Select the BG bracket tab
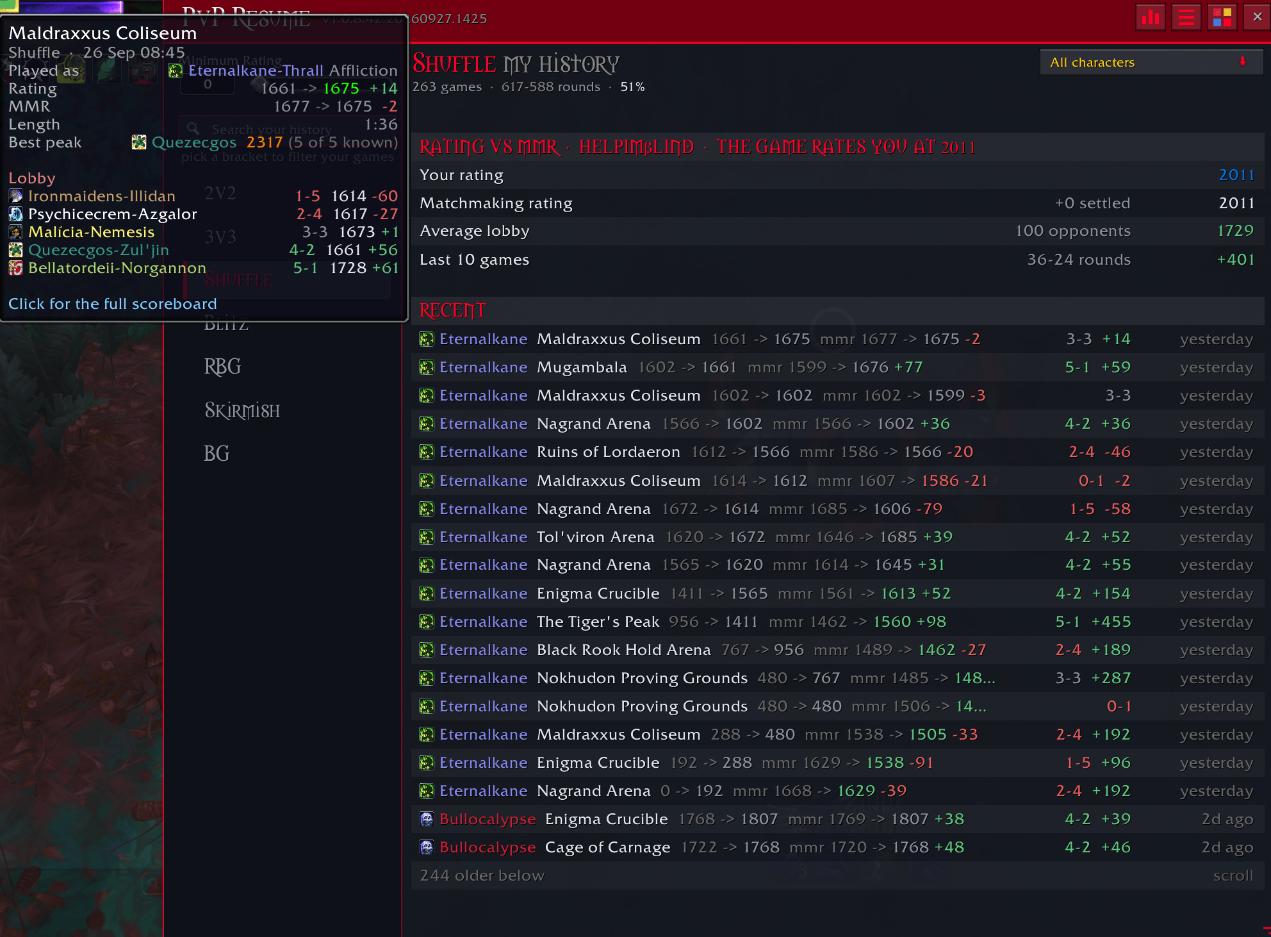Image resolution: width=1271 pixels, height=937 pixels. click(217, 454)
